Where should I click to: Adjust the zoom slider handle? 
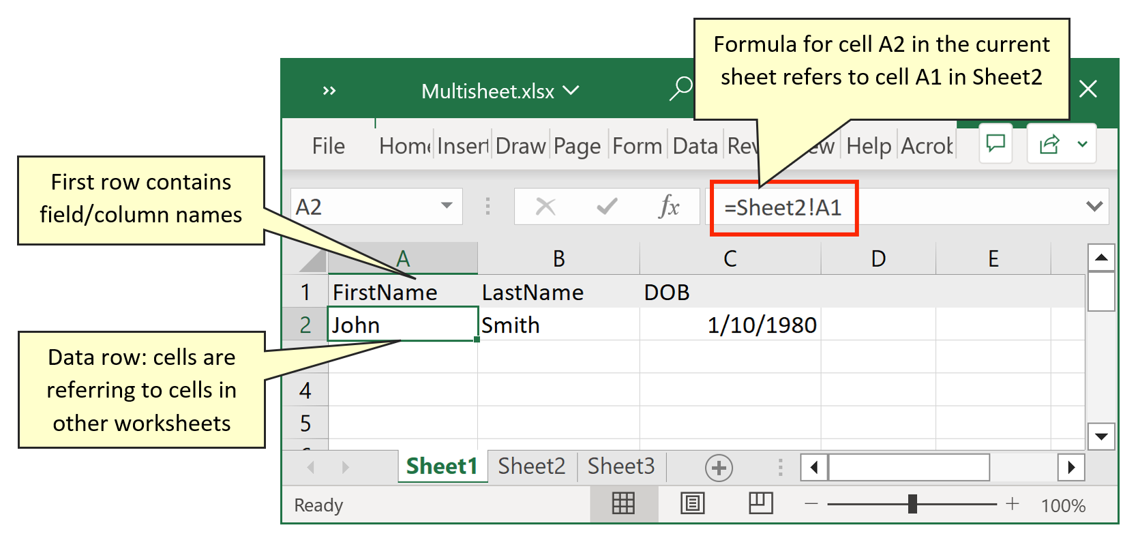point(912,504)
